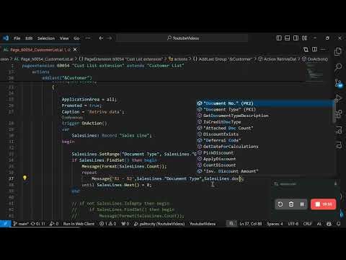Image resolution: width=346 pixels, height=260 pixels.
Task: Open errors and warnings problems indicator
Action: 107,224
